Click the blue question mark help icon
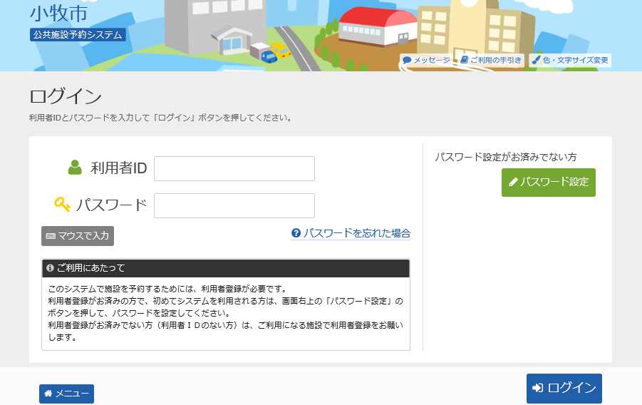Screen dimensions: 642x405 296,233
